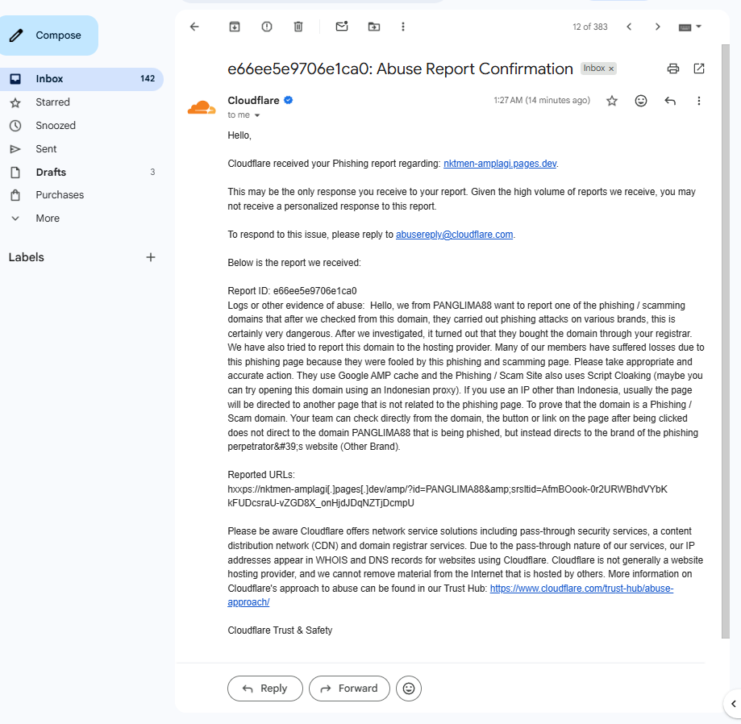
Task: Click the email vertical scrollbar
Action: [x=726, y=341]
